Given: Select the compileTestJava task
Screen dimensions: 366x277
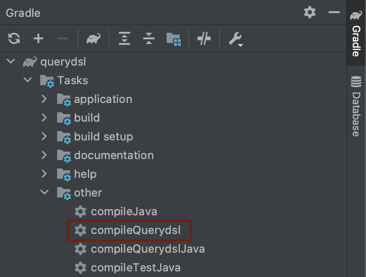Looking at the screenshot, I should point(136,268).
